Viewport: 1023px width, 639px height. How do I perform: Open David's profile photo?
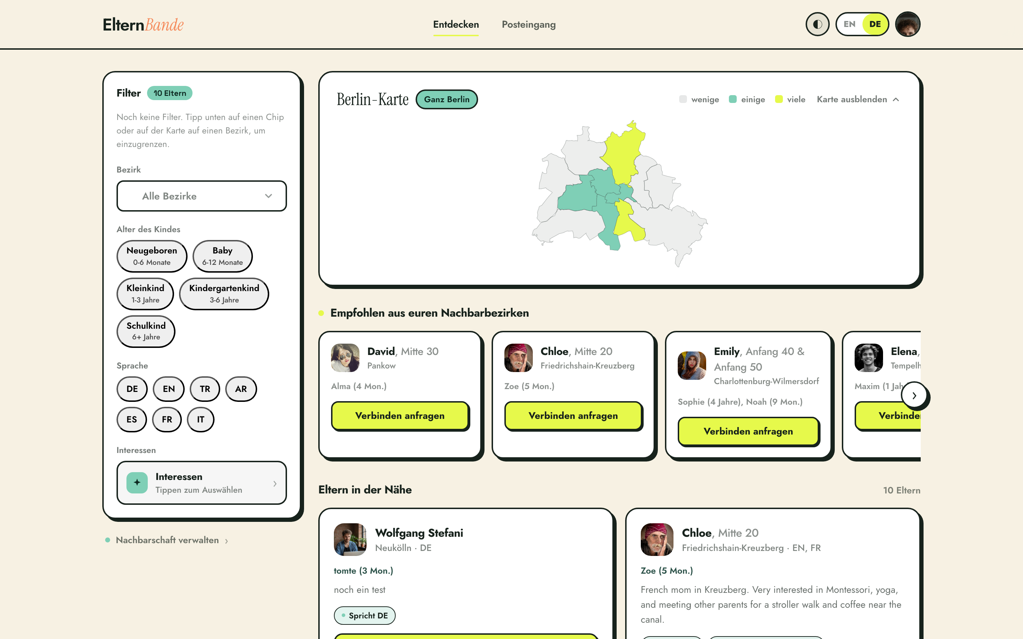345,357
